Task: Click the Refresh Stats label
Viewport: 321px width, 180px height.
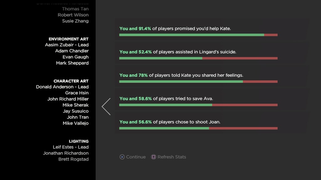Action: pyautogui.click(x=171, y=157)
